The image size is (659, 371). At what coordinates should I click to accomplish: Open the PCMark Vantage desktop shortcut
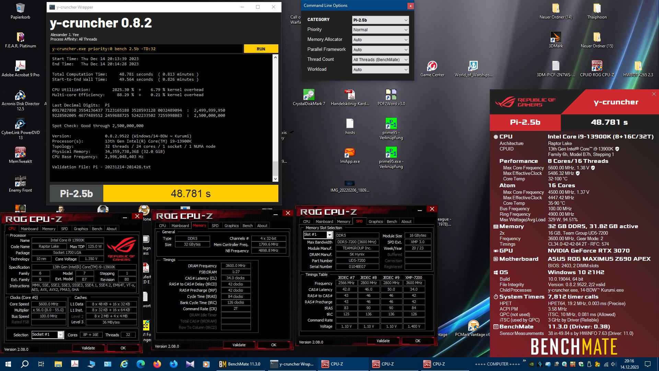473,328
